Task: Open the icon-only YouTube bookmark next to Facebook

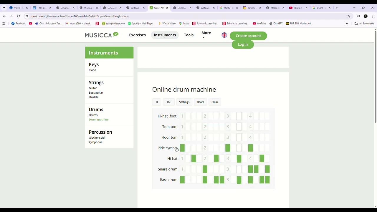Action: click(30, 24)
